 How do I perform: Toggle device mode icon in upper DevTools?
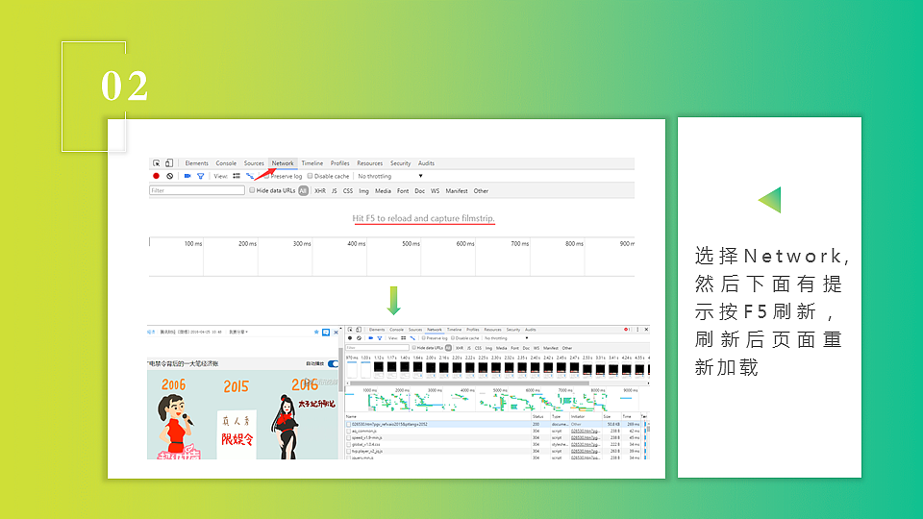tap(169, 163)
